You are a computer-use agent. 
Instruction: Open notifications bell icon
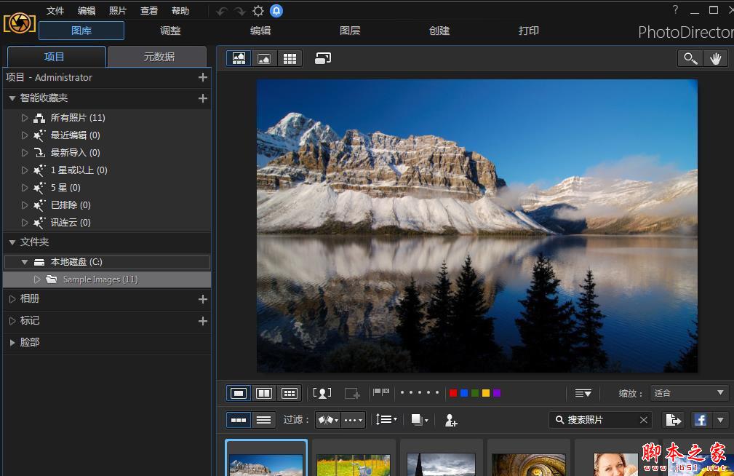coord(276,11)
